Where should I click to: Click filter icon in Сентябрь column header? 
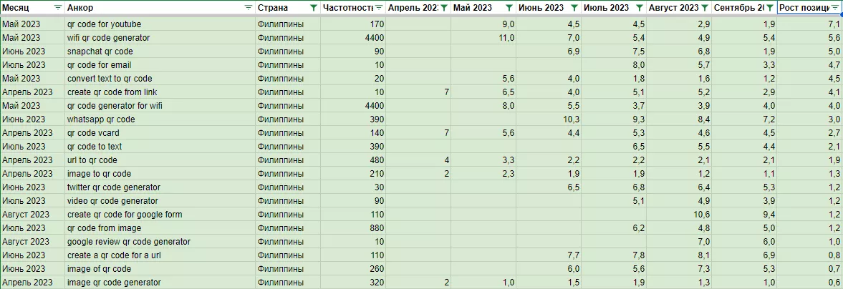point(770,8)
